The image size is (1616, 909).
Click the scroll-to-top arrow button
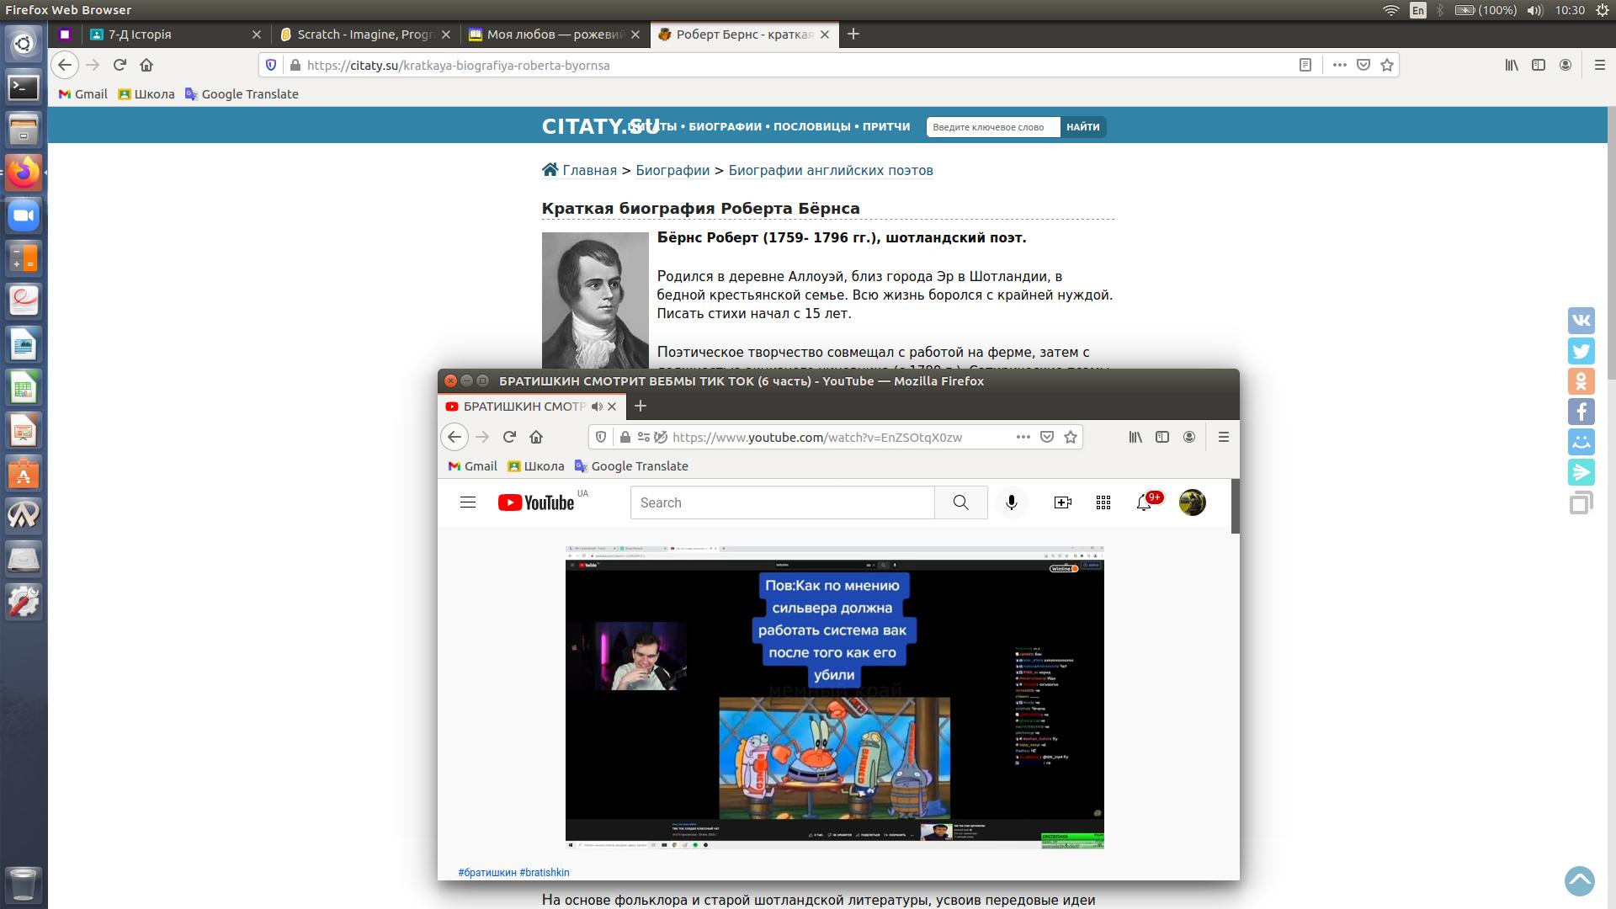pos(1579,881)
